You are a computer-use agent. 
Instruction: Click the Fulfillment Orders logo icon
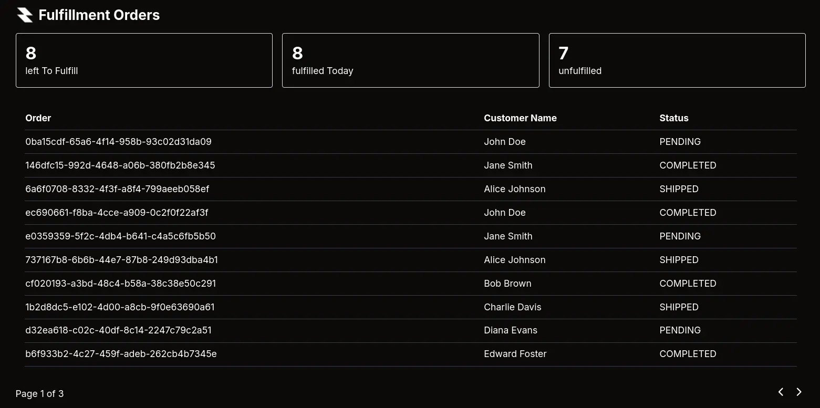click(x=25, y=15)
